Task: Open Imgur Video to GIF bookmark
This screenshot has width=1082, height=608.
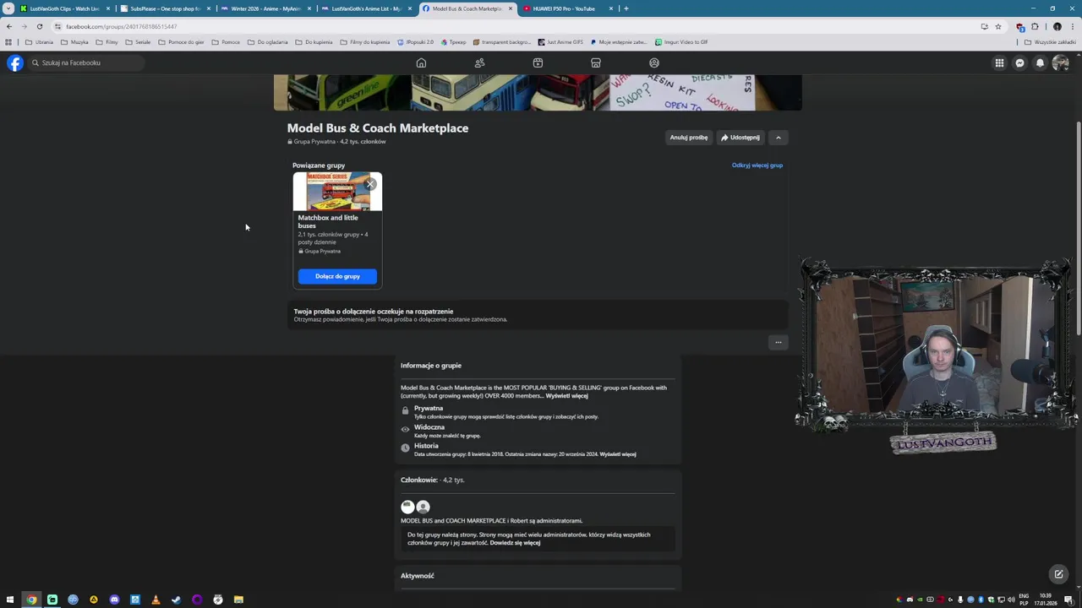Action: coord(681,41)
